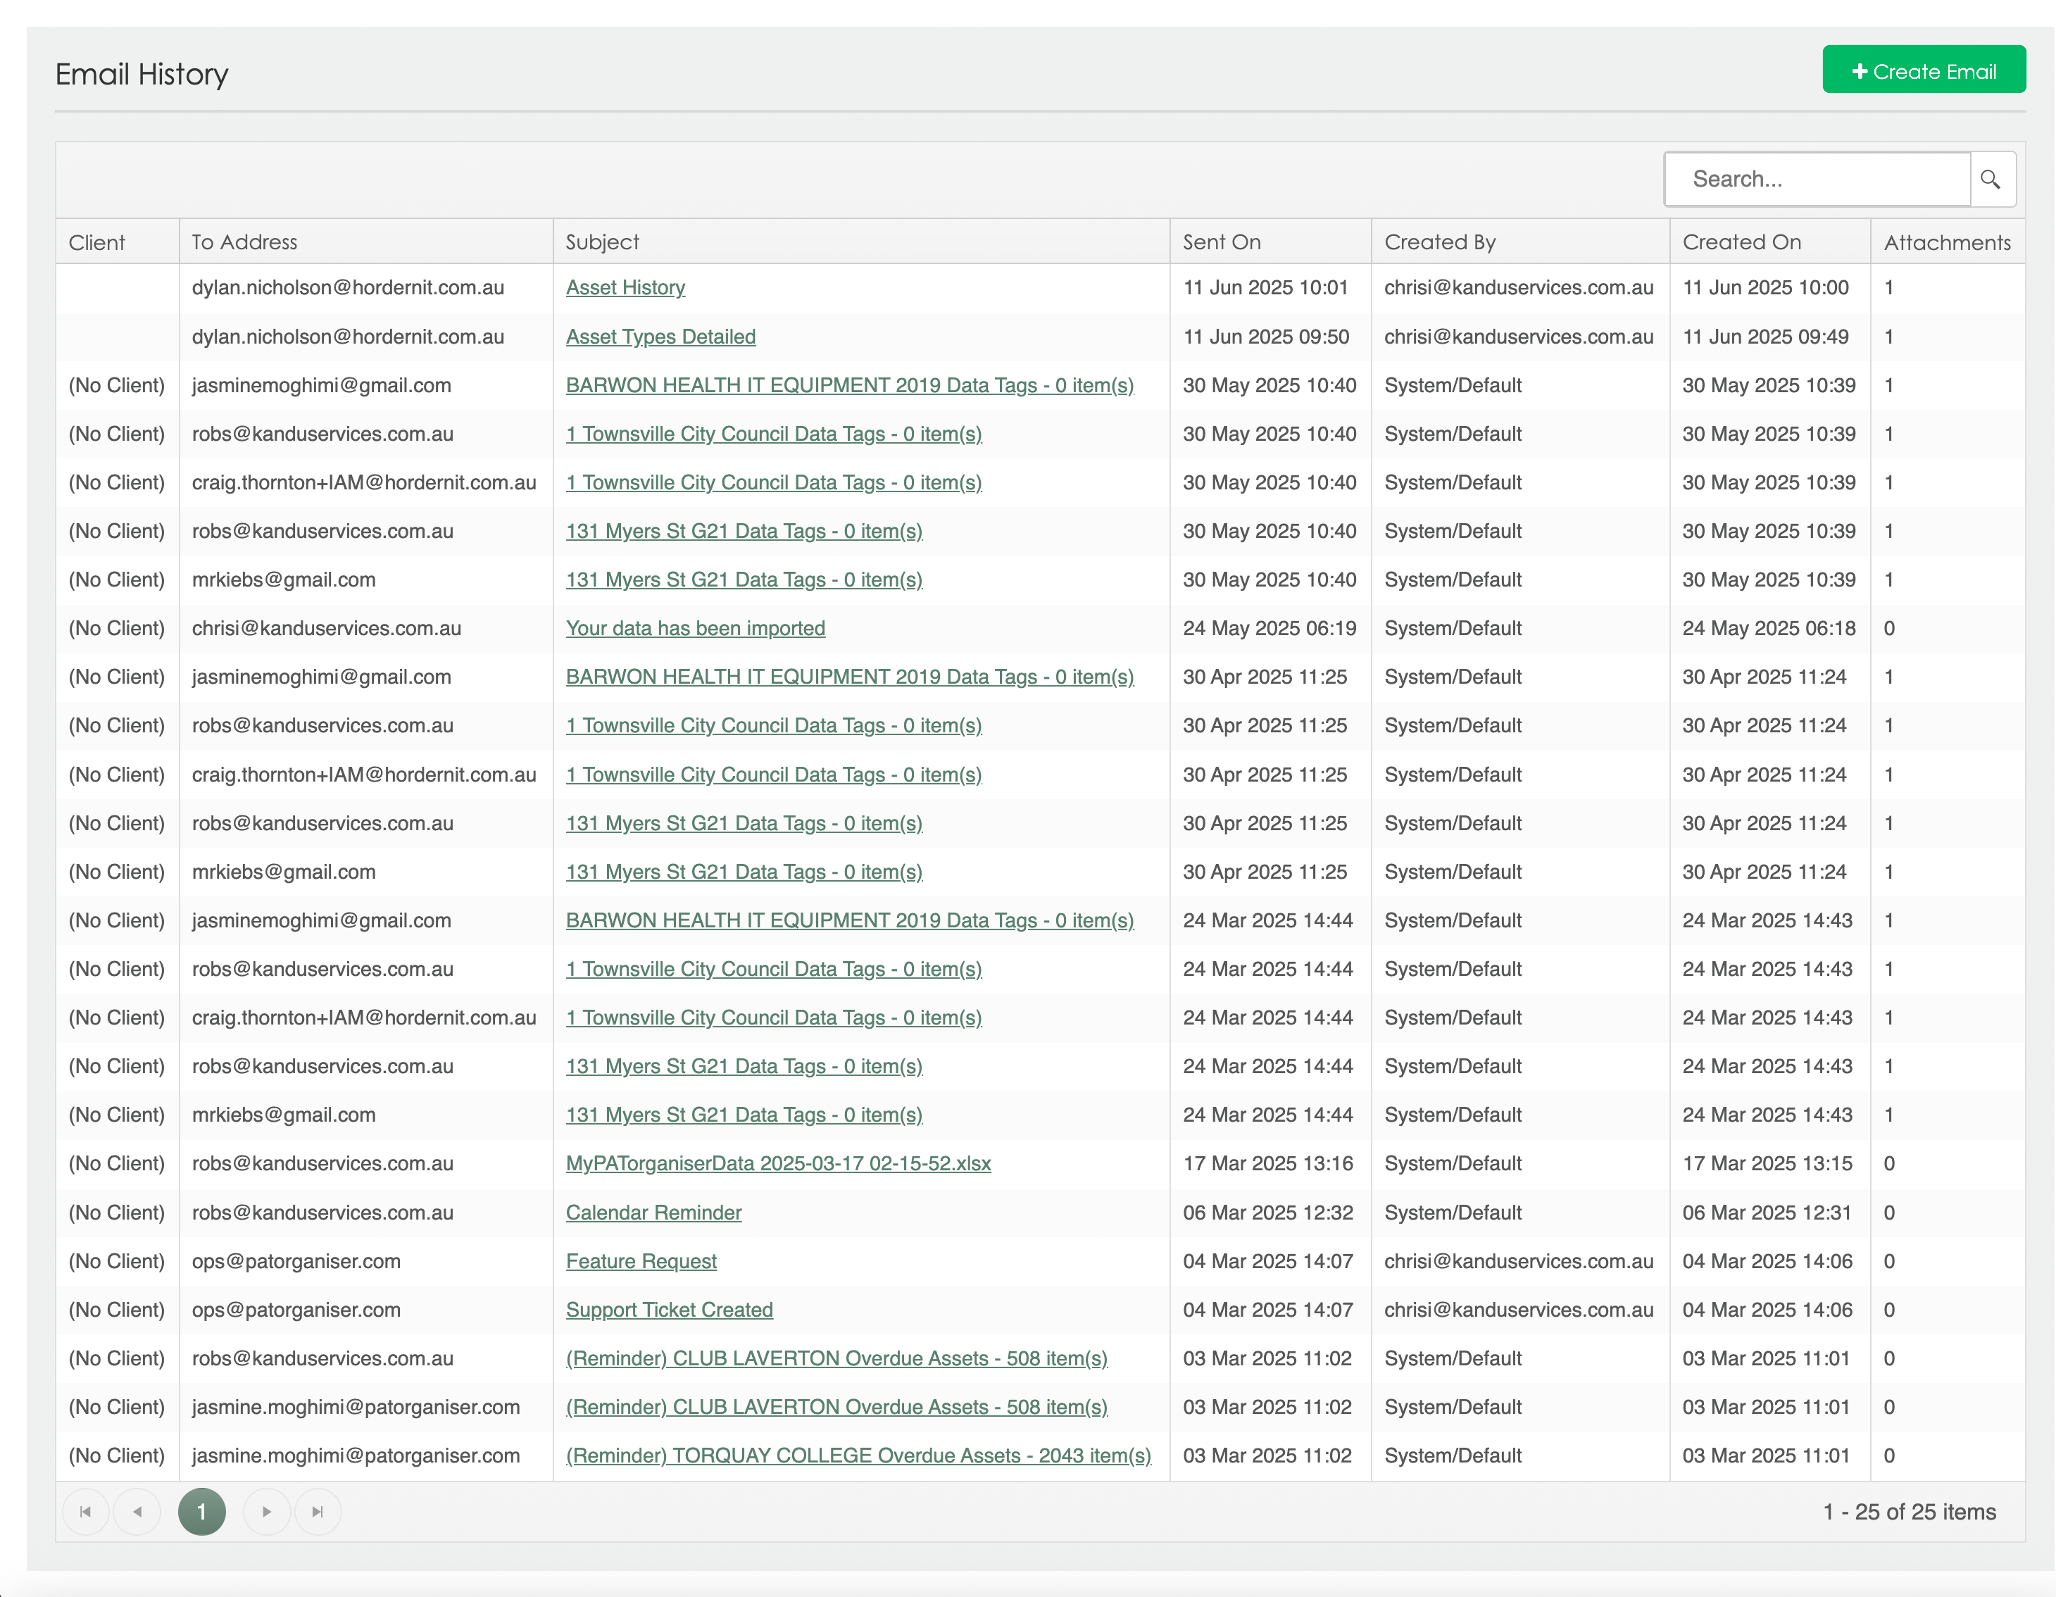Open the Feature Request email
This screenshot has width=2056, height=1597.
pyautogui.click(x=641, y=1262)
